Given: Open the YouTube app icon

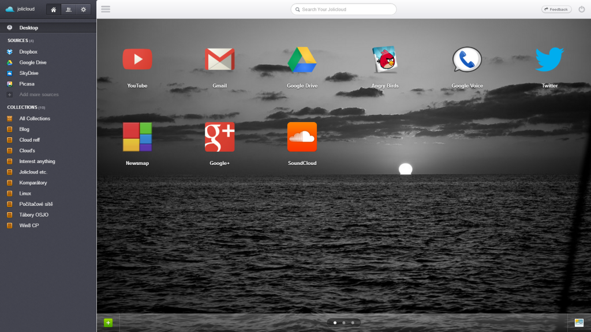Looking at the screenshot, I should click(137, 59).
